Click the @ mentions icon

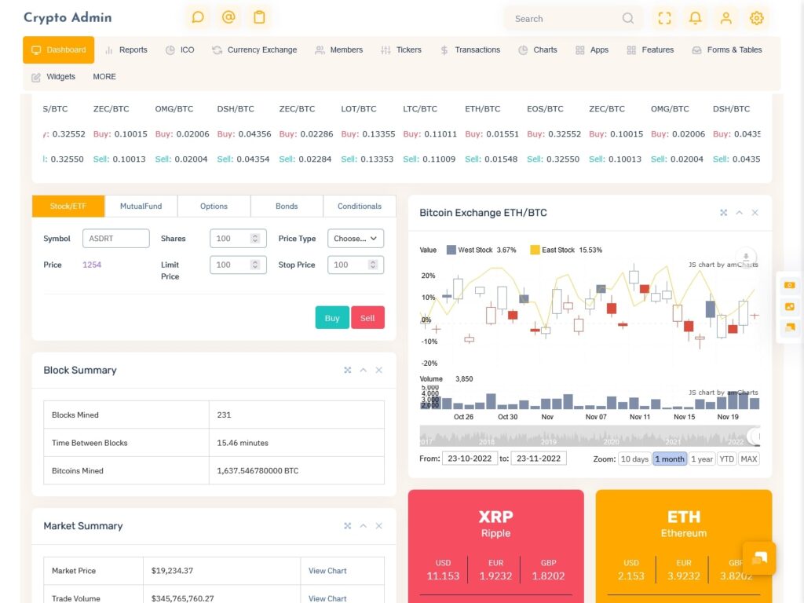228,18
